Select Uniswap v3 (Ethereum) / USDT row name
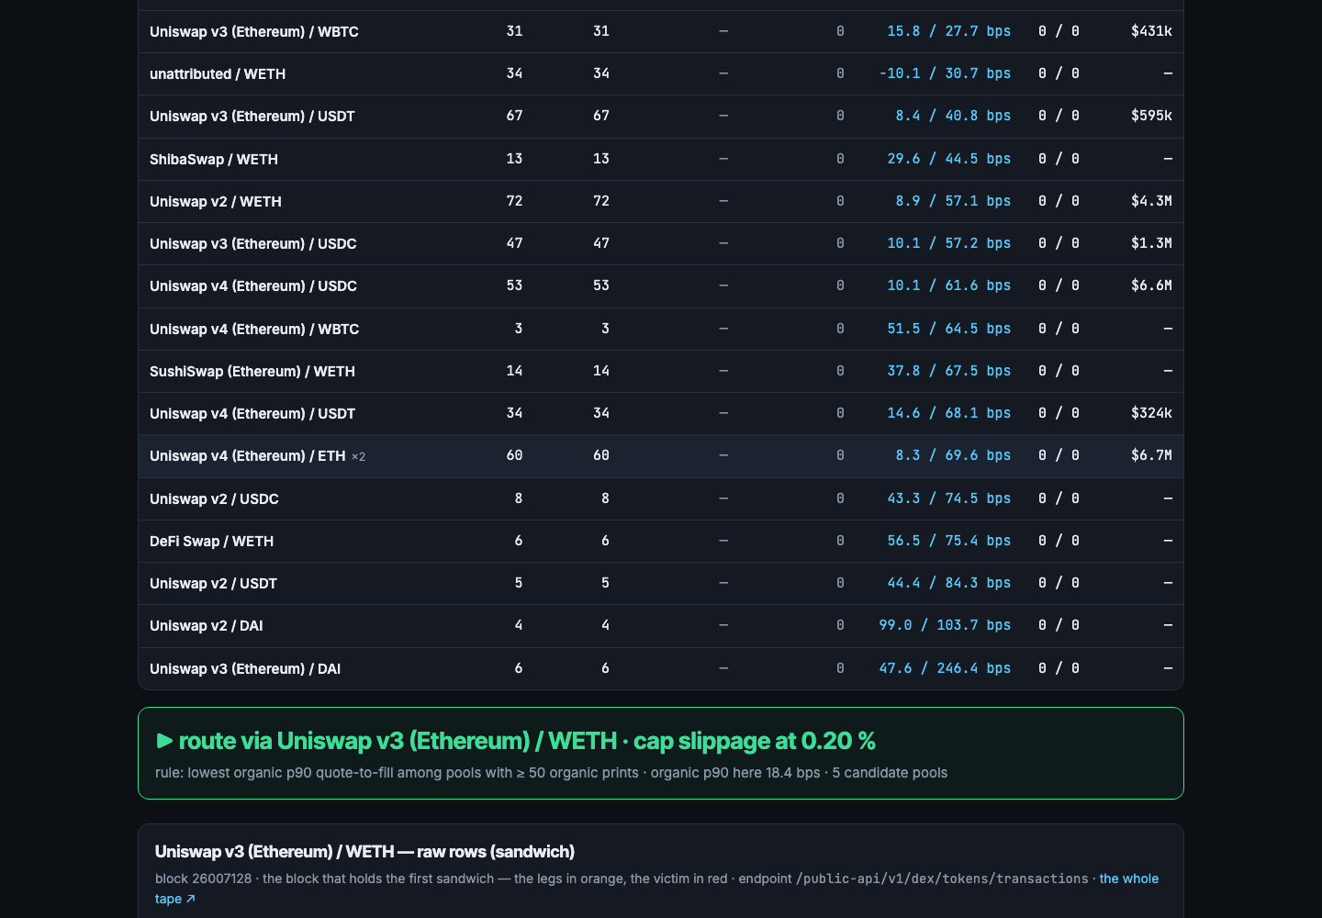The image size is (1322, 918). (x=252, y=117)
